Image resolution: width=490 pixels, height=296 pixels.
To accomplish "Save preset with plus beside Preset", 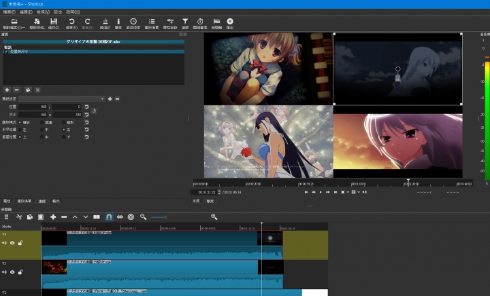I will tap(110, 98).
